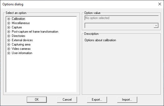The image size is (164, 106).
Task: Click the 'Options about calibration' description text
Action: 100,40
